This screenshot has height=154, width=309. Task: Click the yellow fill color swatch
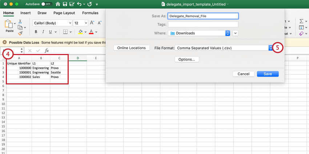click(x=81, y=32)
